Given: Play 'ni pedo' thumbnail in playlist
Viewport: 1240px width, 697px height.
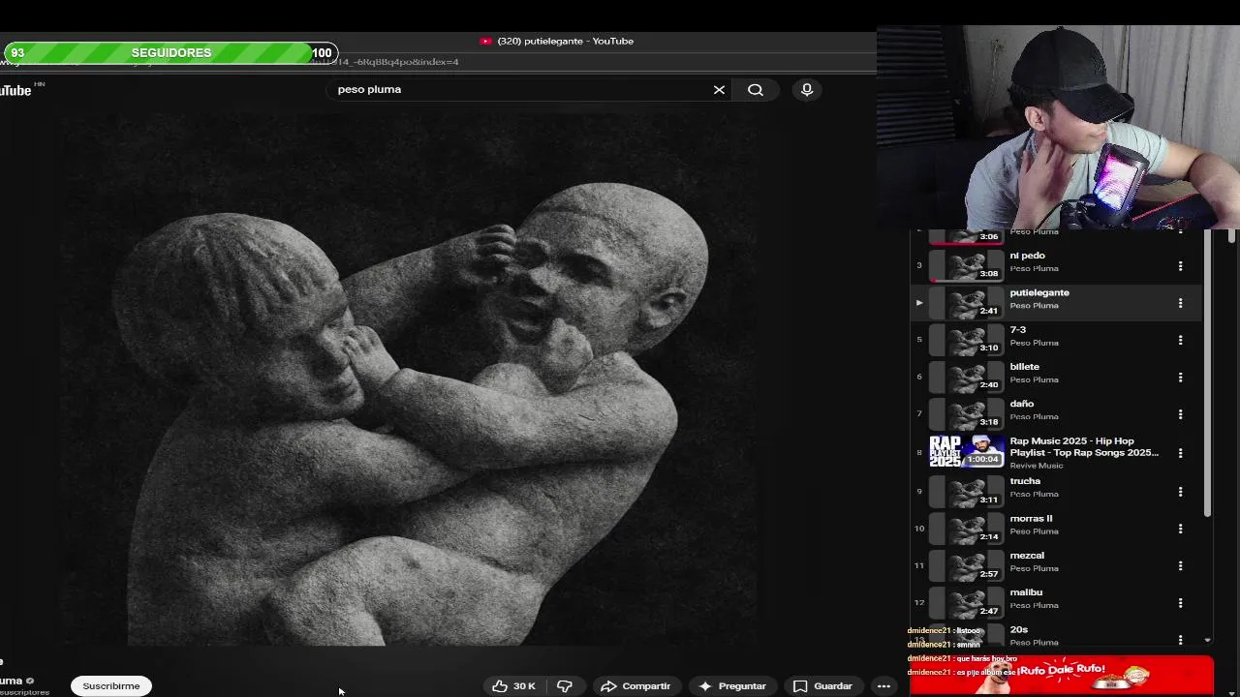Looking at the screenshot, I should click(967, 264).
